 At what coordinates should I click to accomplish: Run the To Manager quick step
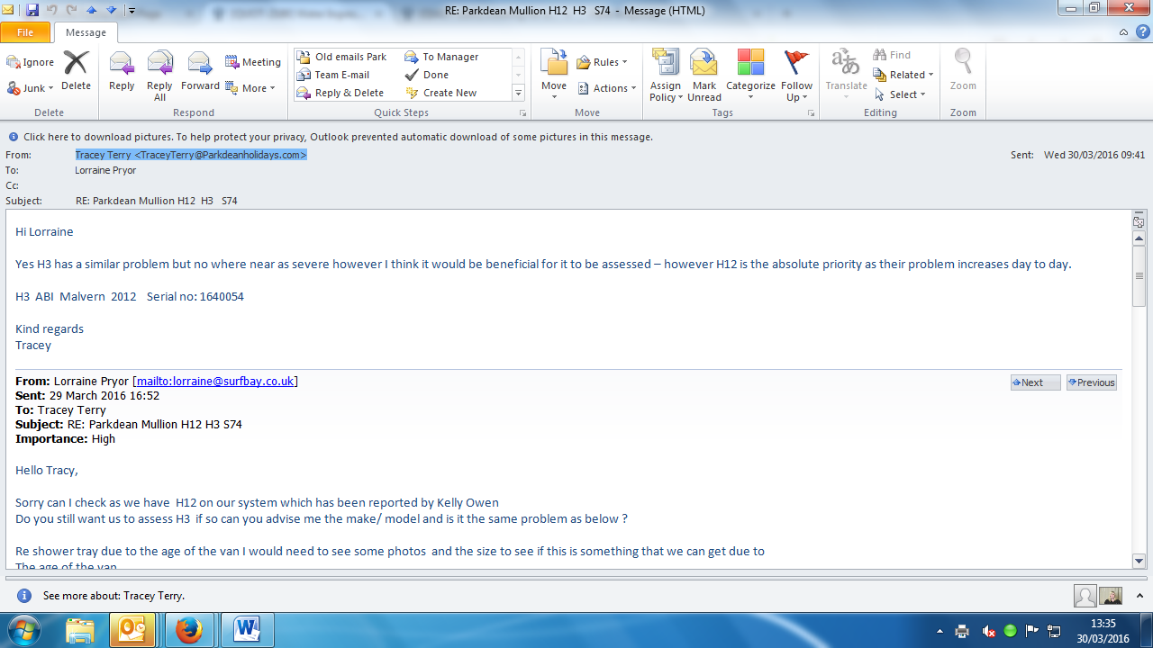(443, 57)
